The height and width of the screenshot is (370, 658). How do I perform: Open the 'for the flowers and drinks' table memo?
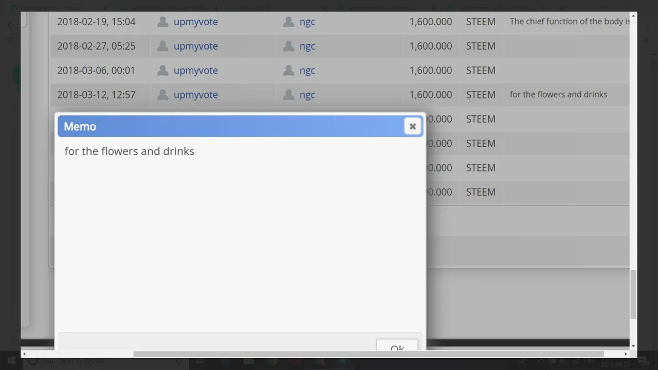coord(558,95)
